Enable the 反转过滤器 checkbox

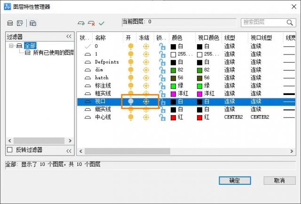[x=10, y=150]
